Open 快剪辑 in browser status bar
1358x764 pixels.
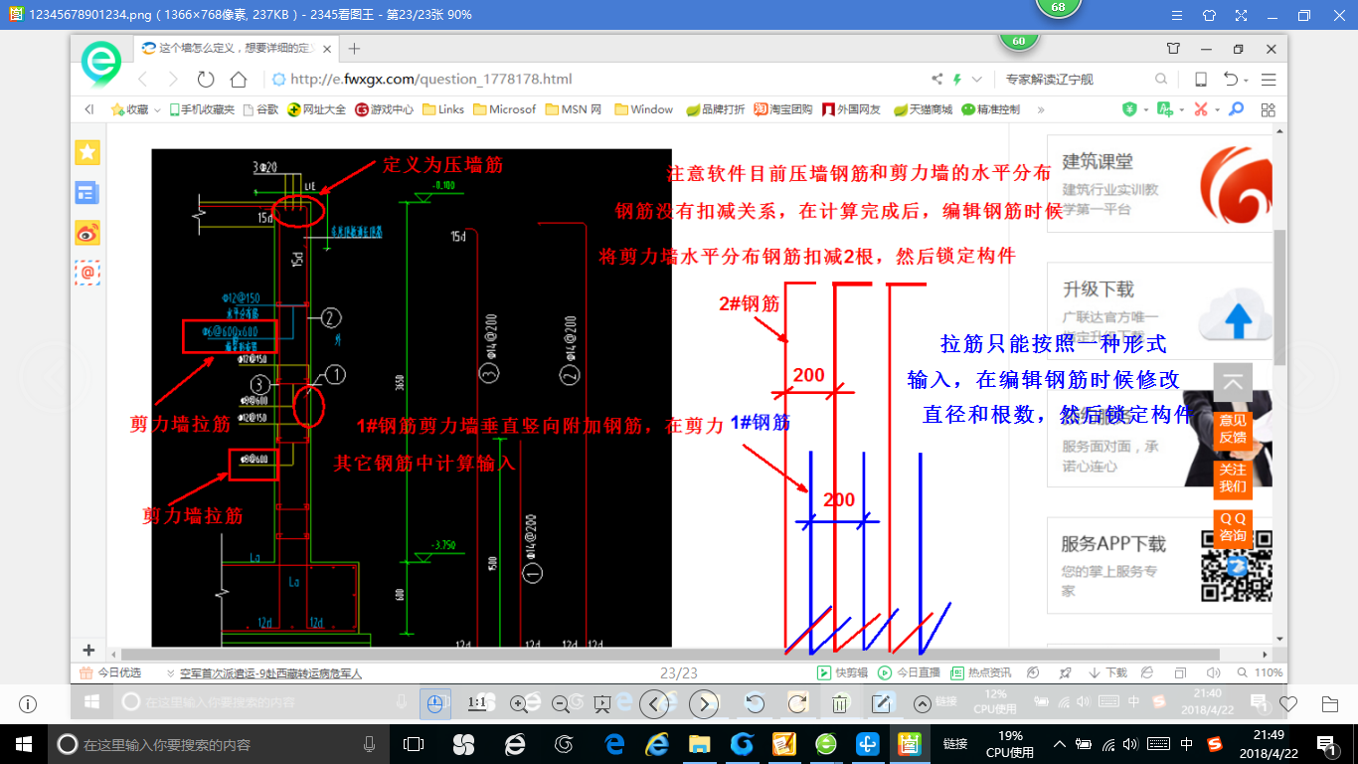coord(843,673)
